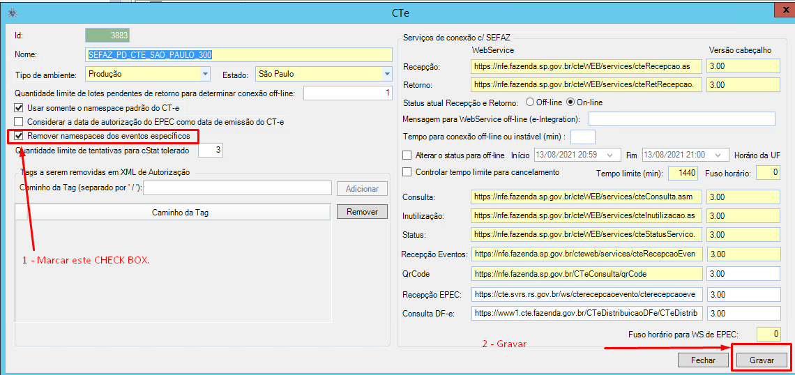Click the 'Caminho da Tag' column header
795x375 pixels.
click(x=180, y=213)
